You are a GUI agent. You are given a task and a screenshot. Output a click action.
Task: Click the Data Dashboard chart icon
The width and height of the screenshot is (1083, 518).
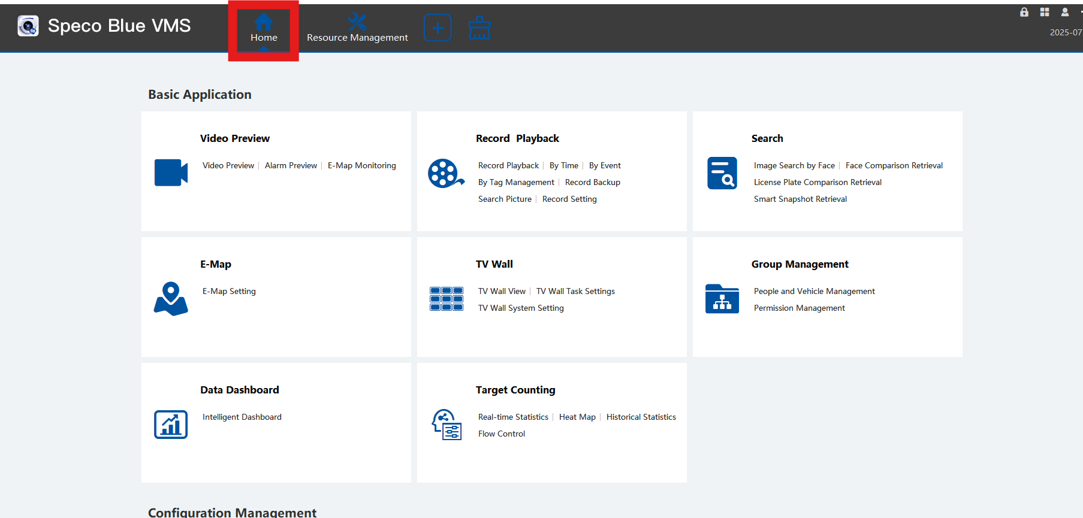[x=171, y=425]
